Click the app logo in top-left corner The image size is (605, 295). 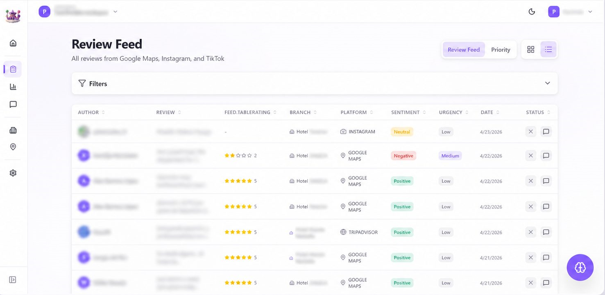click(x=13, y=16)
